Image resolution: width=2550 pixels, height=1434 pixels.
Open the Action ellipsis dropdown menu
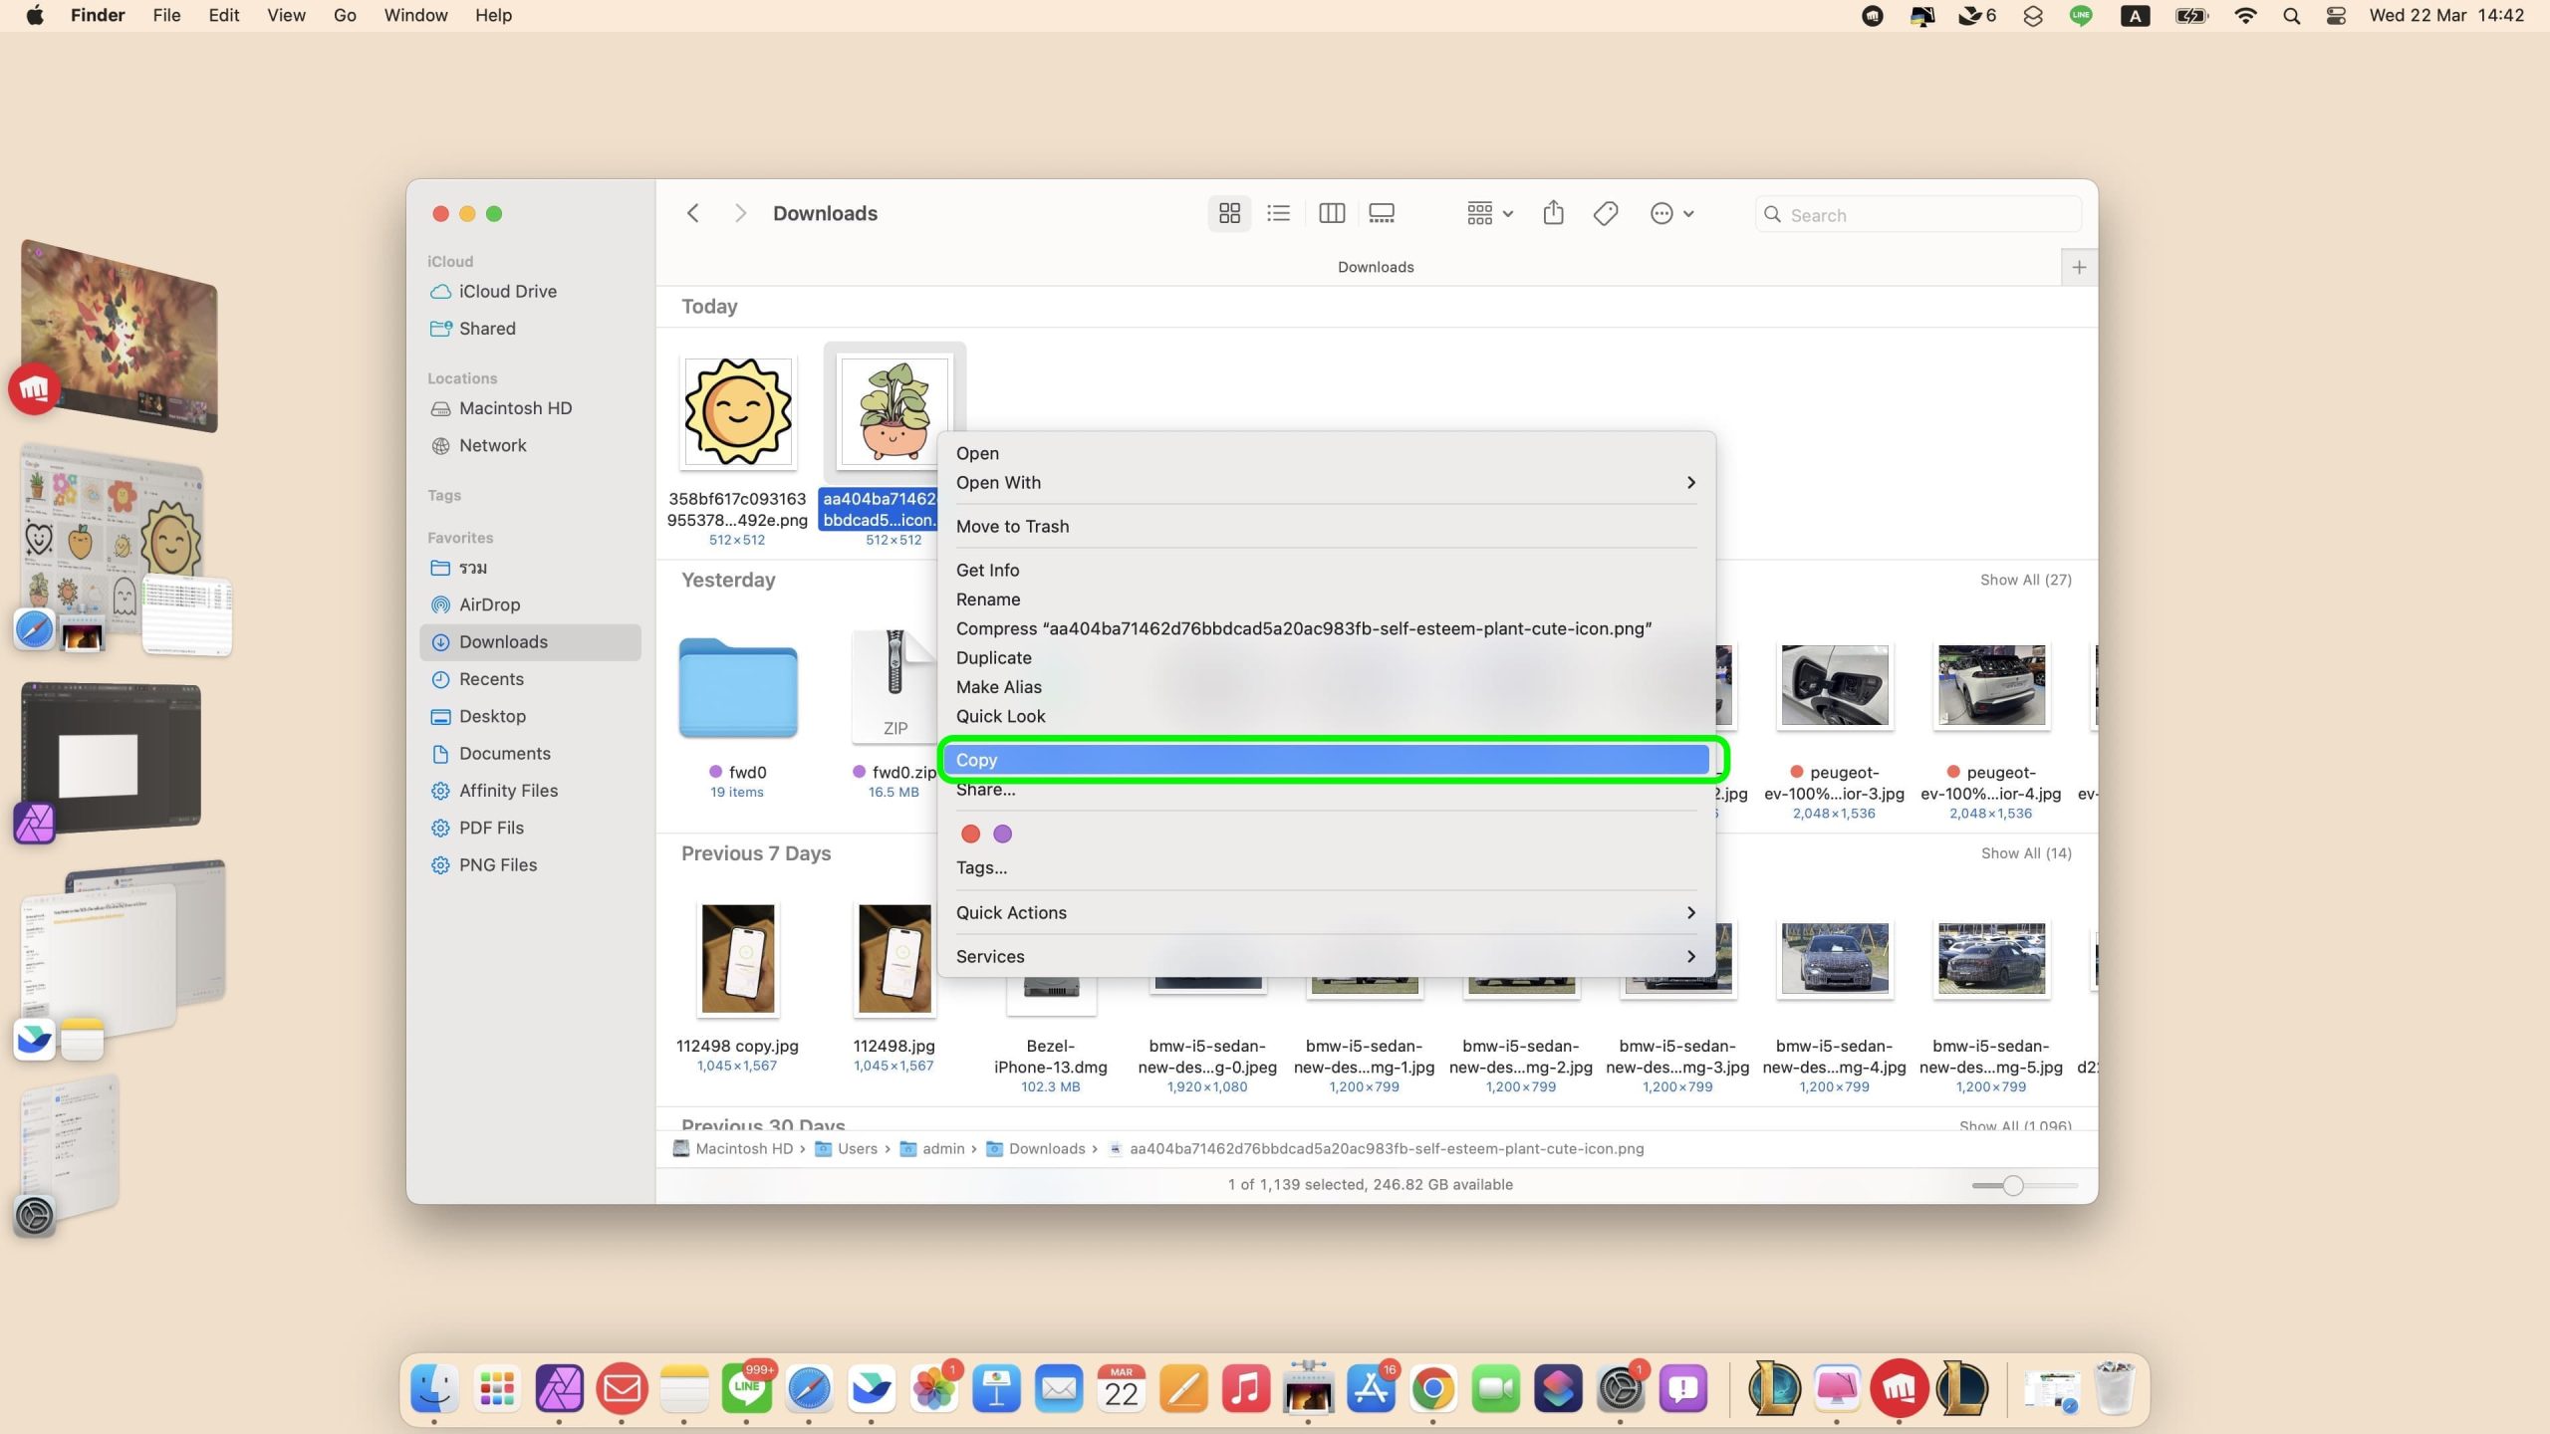1671,213
